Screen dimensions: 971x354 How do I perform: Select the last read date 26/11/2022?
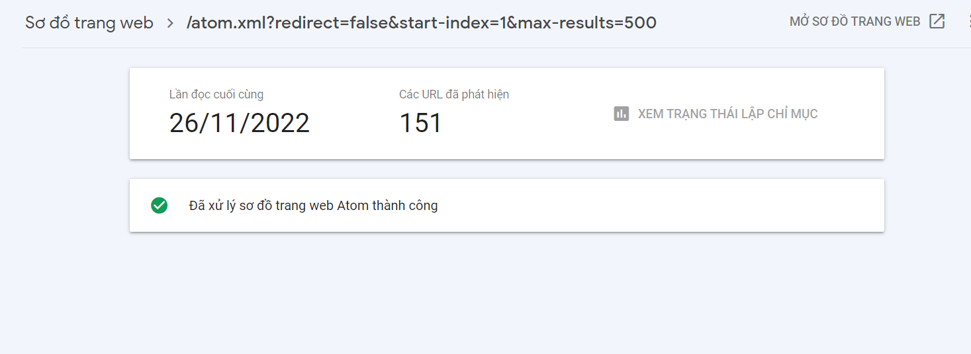click(x=240, y=124)
